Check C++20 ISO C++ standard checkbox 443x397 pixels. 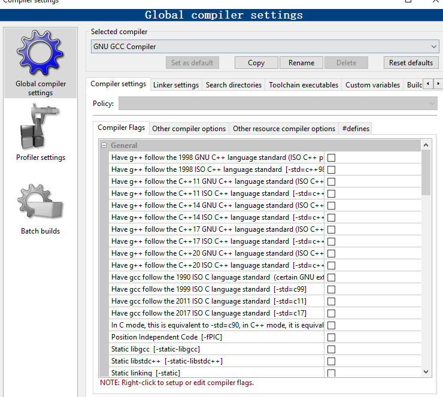(331, 266)
